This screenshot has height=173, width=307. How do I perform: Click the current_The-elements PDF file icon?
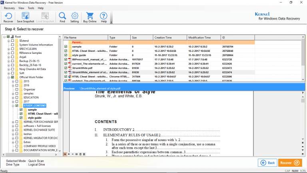[70, 64]
